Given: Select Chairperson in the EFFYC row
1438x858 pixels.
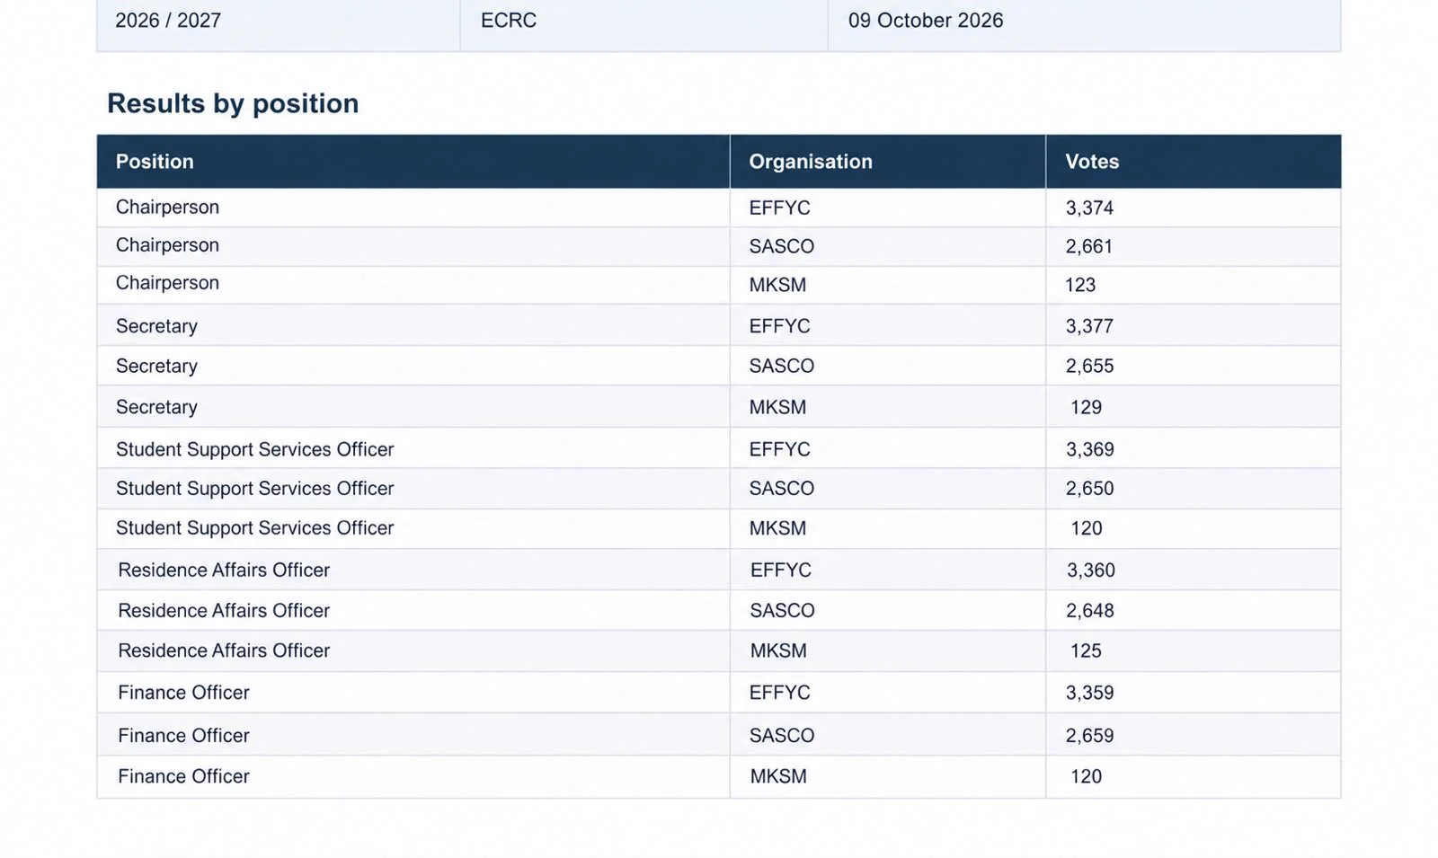Looking at the screenshot, I should point(167,208).
